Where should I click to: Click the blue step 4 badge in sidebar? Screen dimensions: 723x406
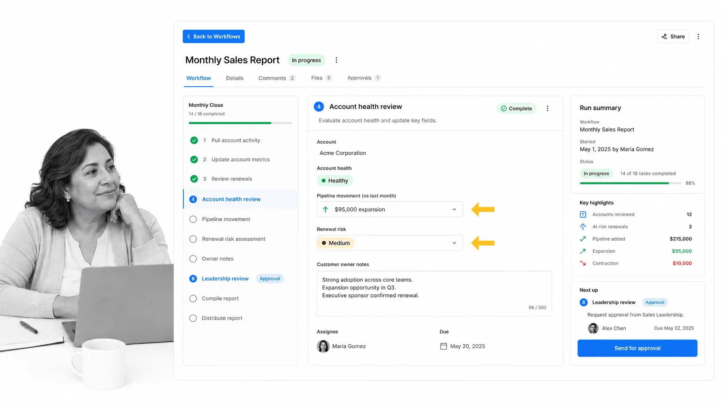[x=193, y=199]
